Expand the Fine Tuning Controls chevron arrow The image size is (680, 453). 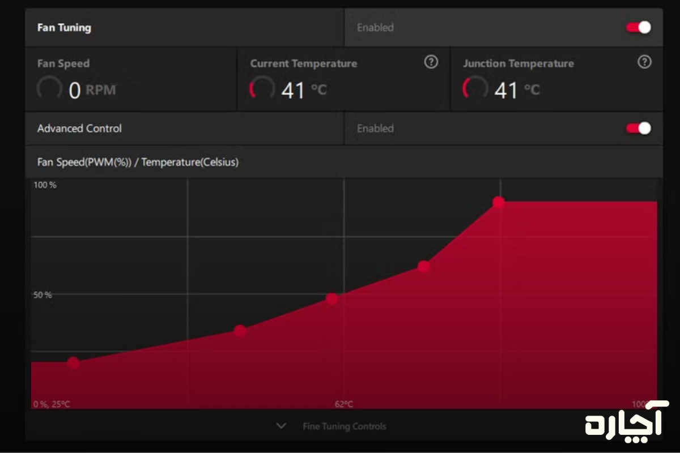[281, 426]
